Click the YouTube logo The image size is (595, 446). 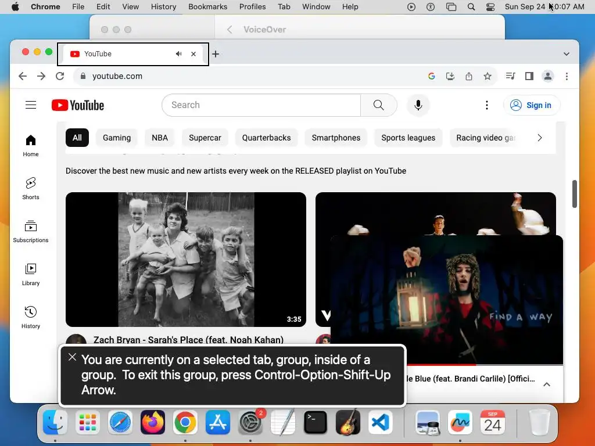pos(78,105)
